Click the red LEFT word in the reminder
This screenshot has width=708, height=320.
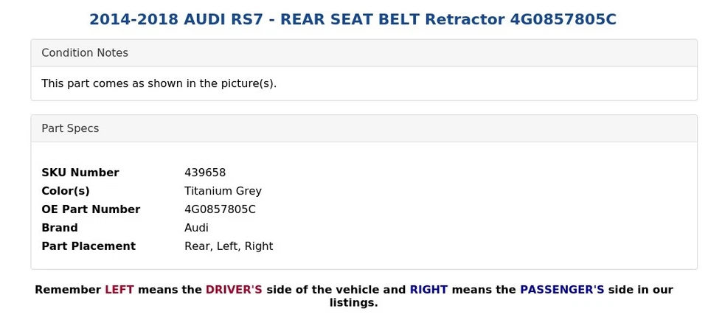[119, 290]
